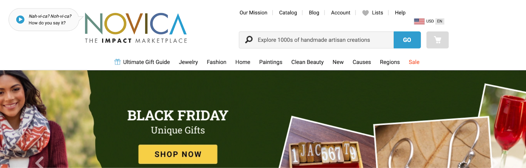
Task: Open the Regions menu
Action: 390,62
